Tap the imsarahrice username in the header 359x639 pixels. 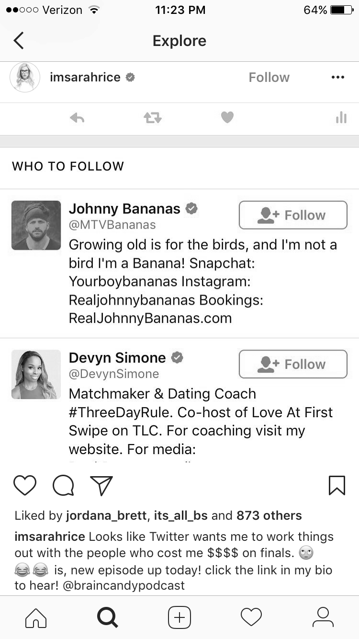tap(85, 77)
